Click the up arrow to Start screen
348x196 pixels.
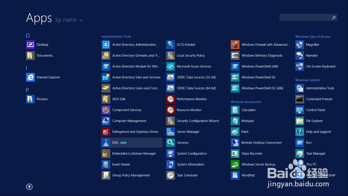pos(29,187)
